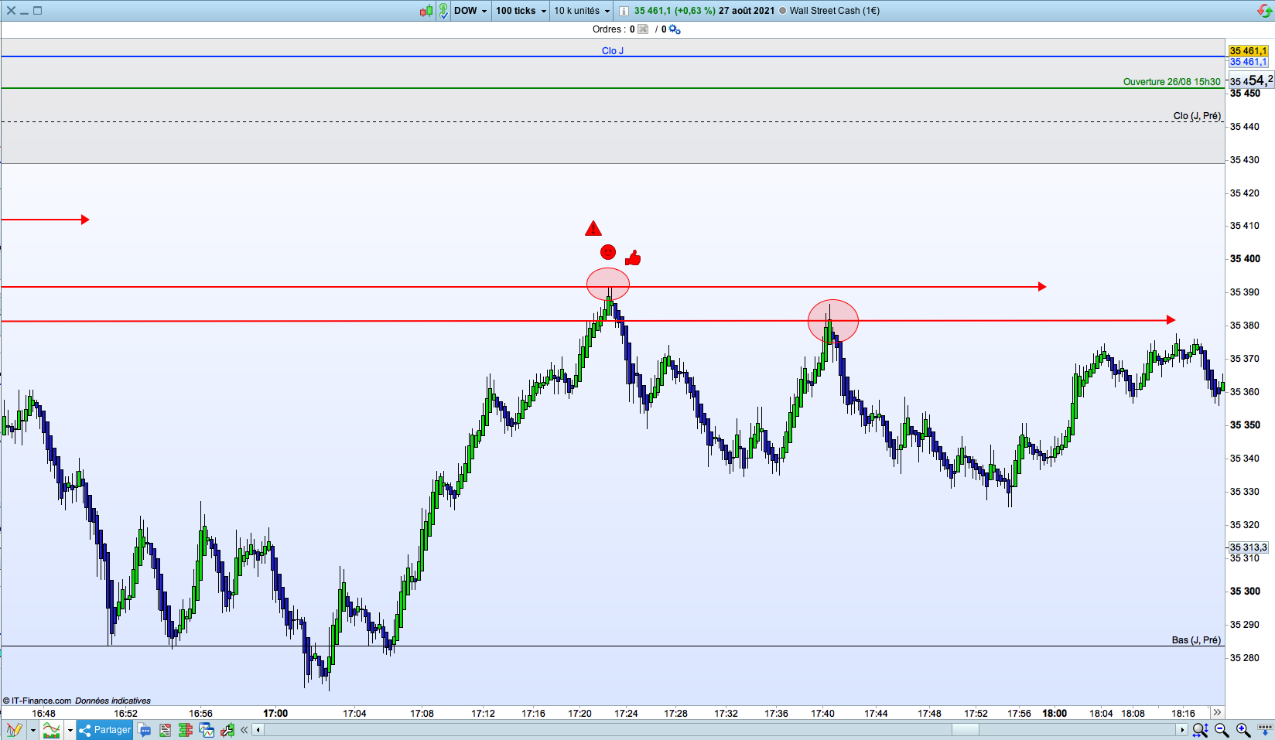Click the 35 400 price axis label
The image size is (1275, 740).
click(1245, 259)
